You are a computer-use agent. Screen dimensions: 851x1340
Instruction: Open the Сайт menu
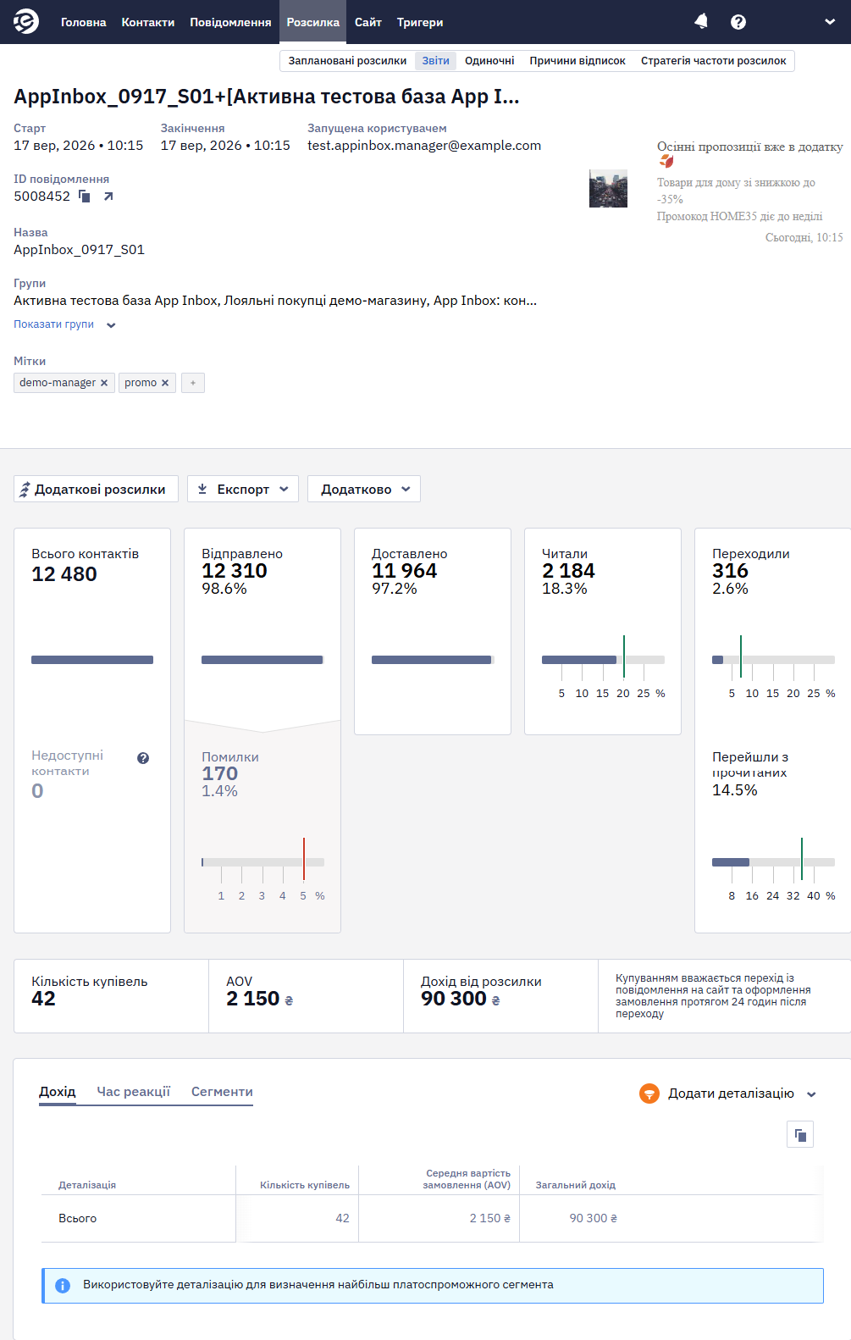(368, 22)
